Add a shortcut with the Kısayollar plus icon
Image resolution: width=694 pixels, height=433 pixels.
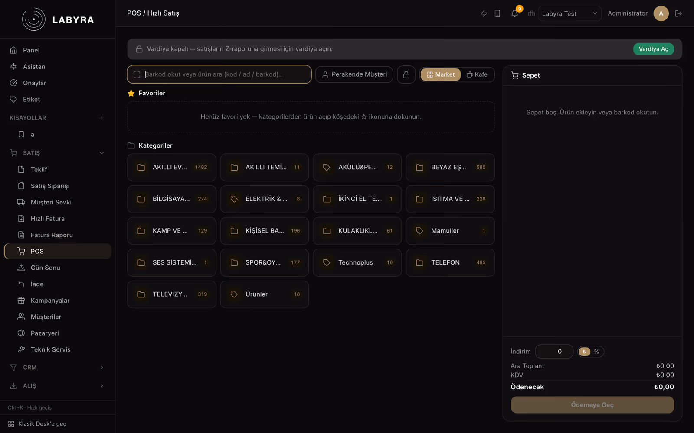101,118
